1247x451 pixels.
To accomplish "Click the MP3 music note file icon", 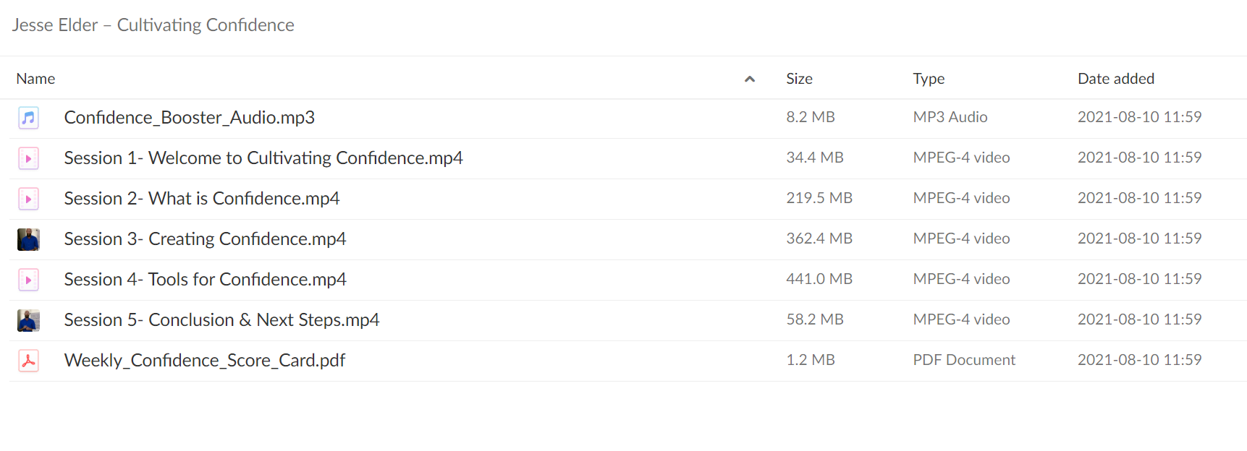I will 28,118.
